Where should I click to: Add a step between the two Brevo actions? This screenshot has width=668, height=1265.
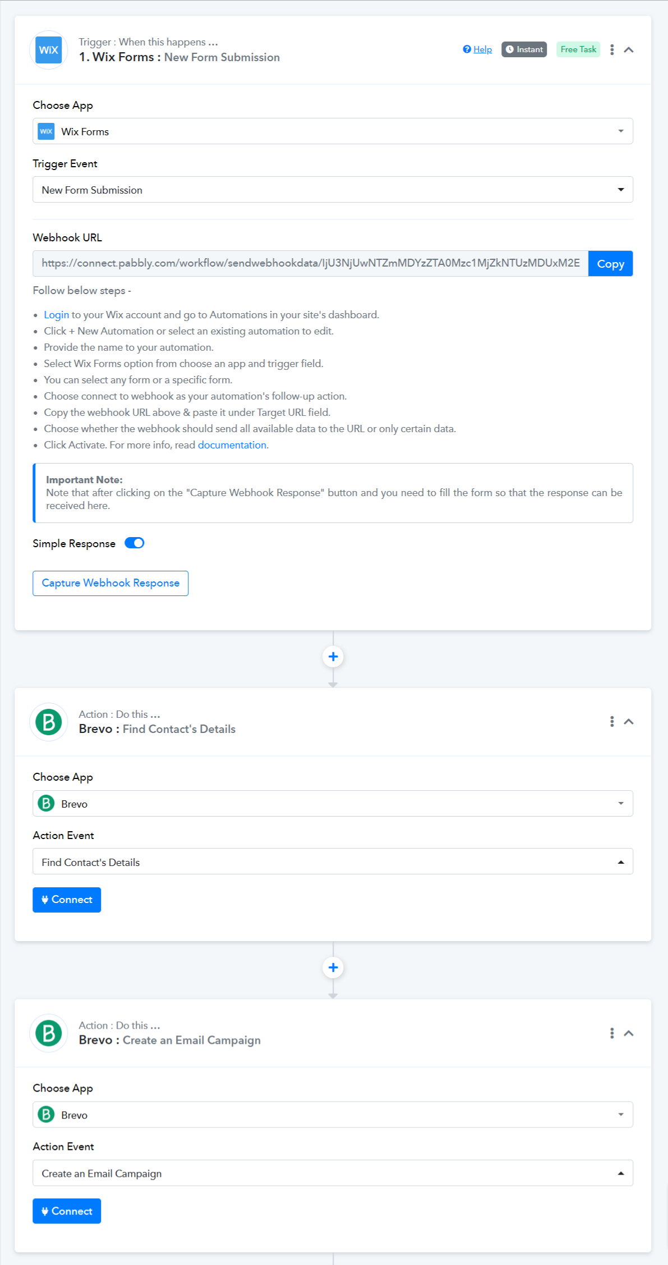(333, 968)
